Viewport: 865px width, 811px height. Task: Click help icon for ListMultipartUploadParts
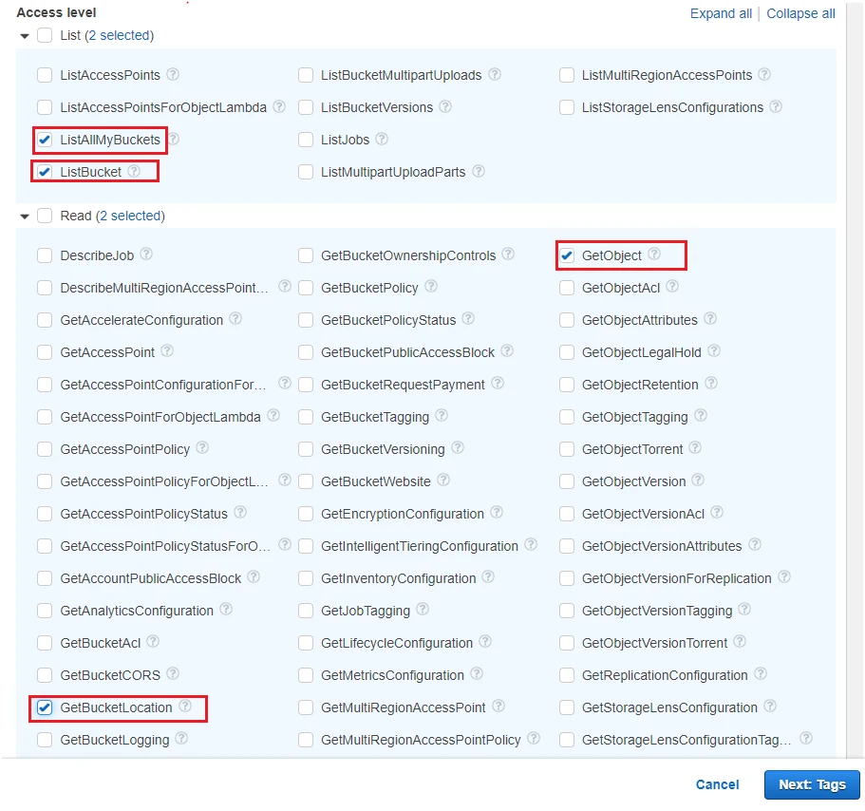[x=479, y=171]
